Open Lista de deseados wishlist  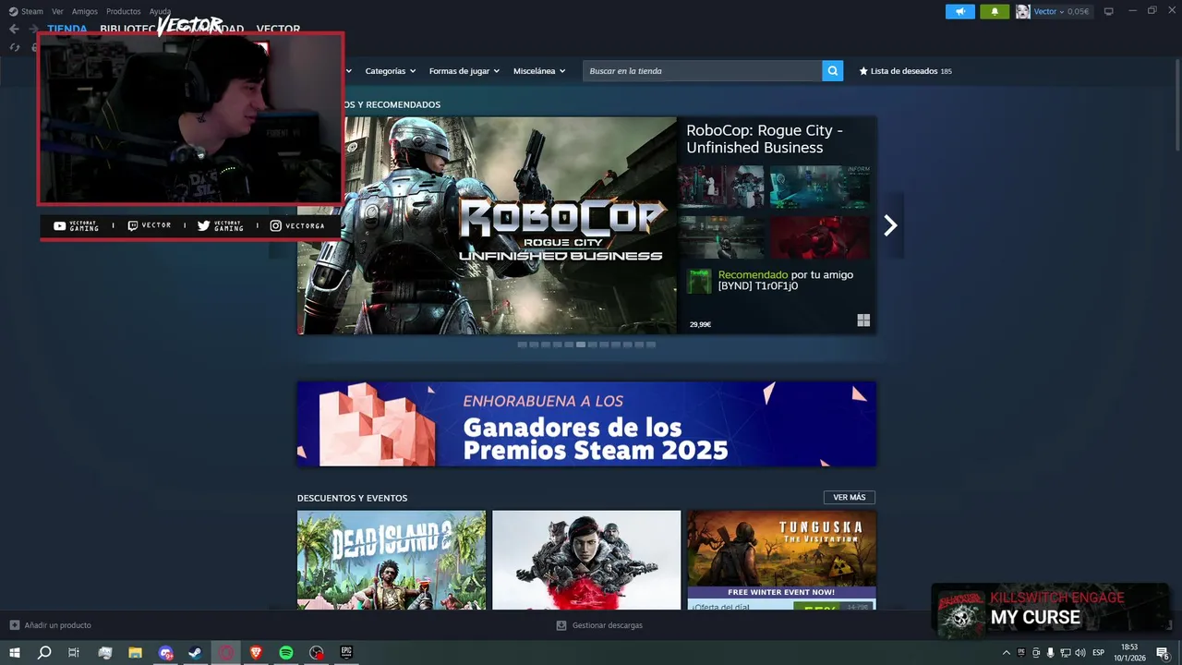(905, 71)
